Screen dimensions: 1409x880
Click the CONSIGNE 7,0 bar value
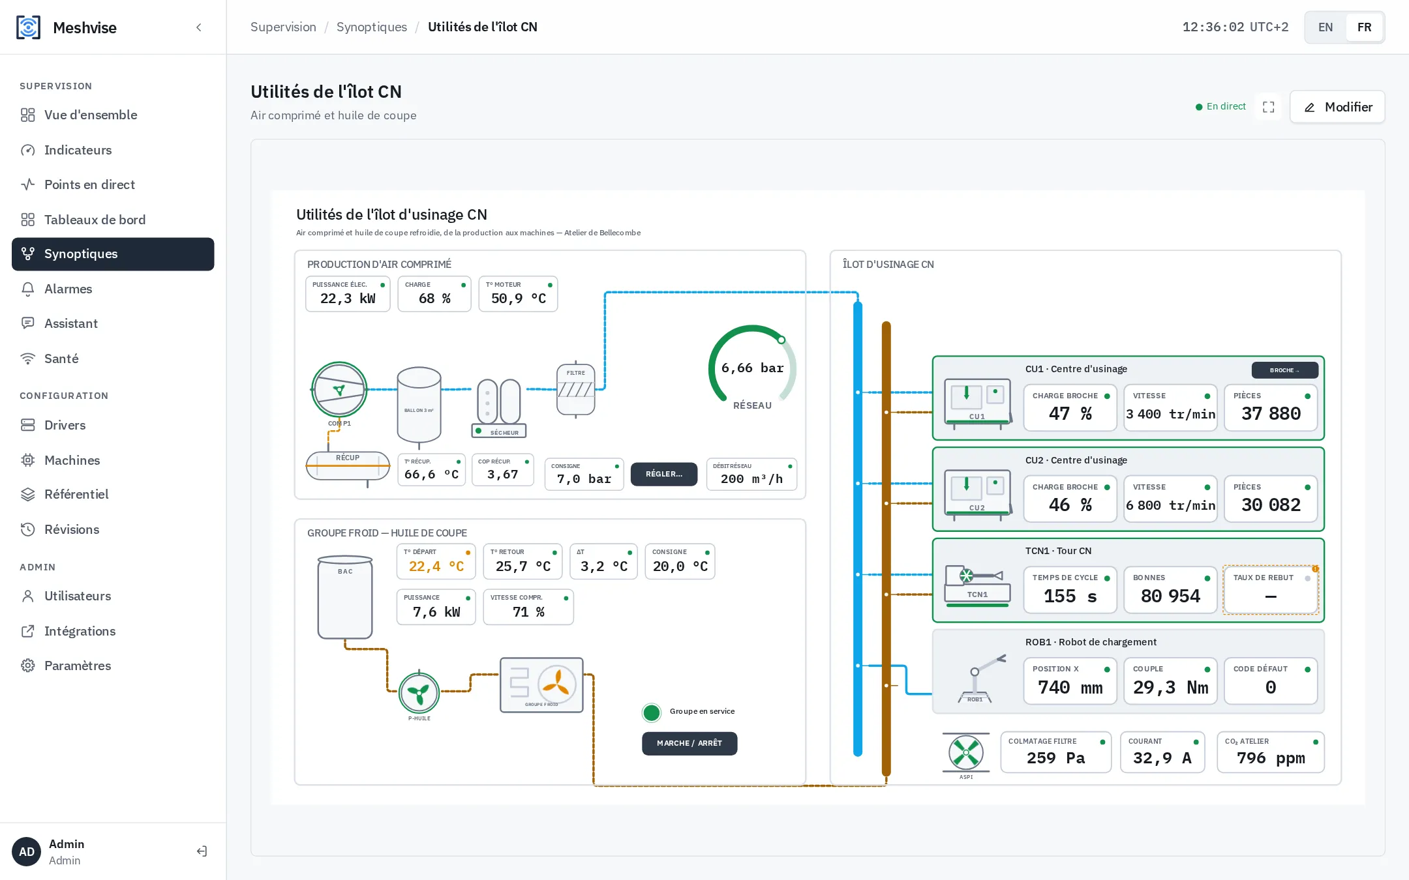tap(584, 474)
